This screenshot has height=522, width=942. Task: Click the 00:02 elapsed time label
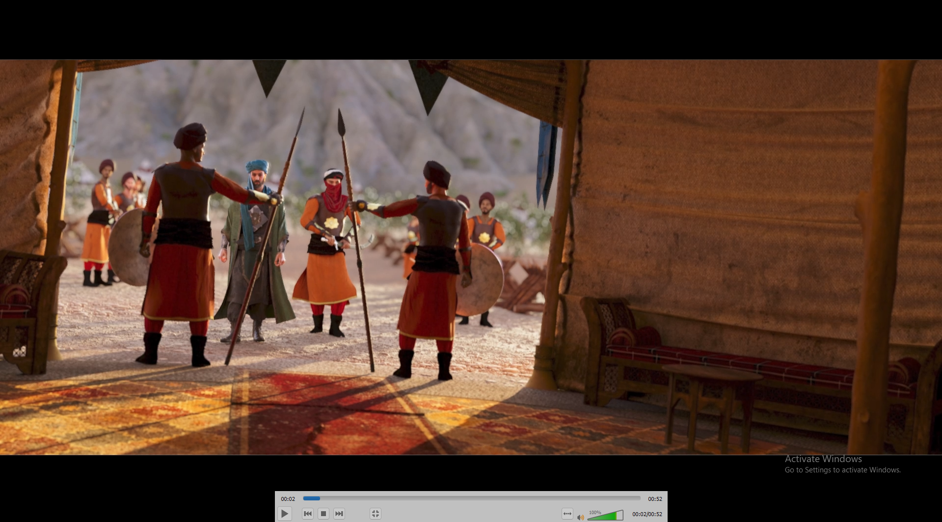(288, 499)
